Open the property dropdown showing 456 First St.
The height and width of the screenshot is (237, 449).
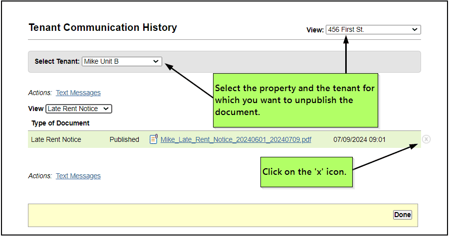coord(373,30)
